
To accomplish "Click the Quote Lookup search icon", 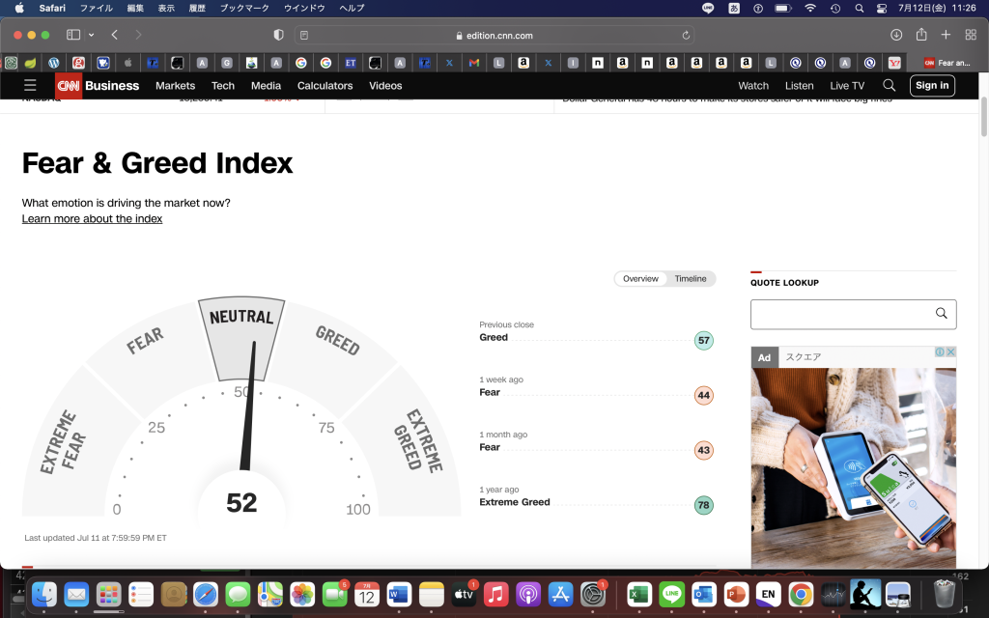I will (x=941, y=314).
